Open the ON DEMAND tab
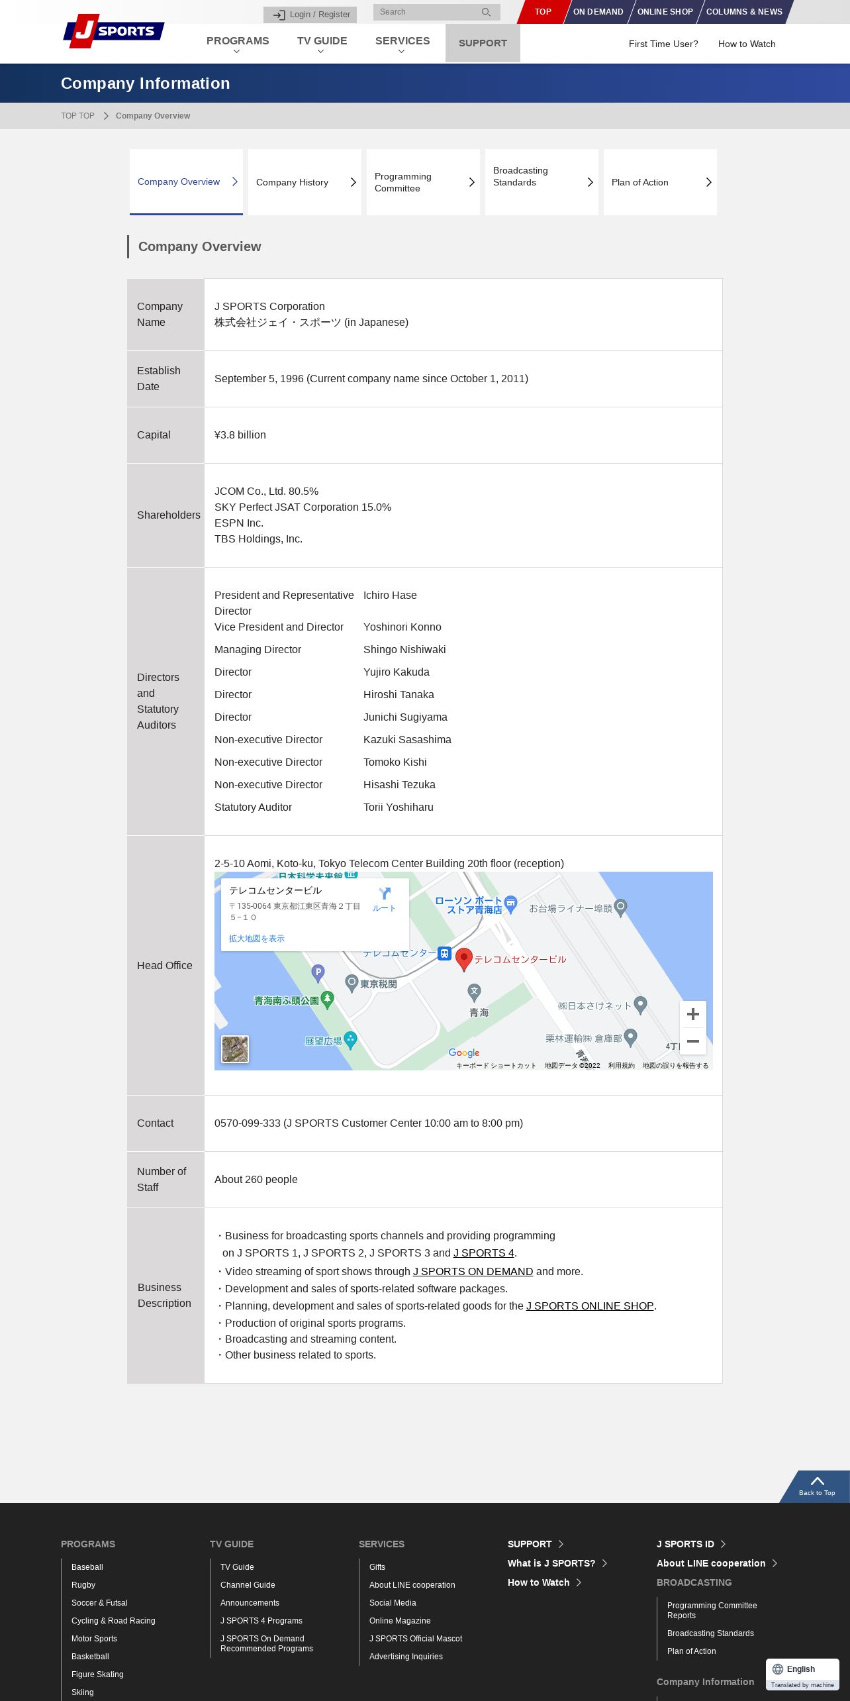The height and width of the screenshot is (1701, 850). click(598, 12)
